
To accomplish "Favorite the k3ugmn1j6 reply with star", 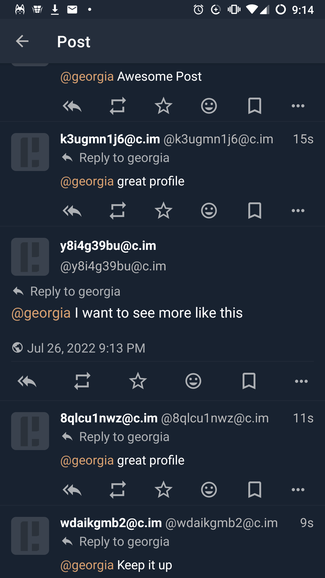I will [x=163, y=211].
